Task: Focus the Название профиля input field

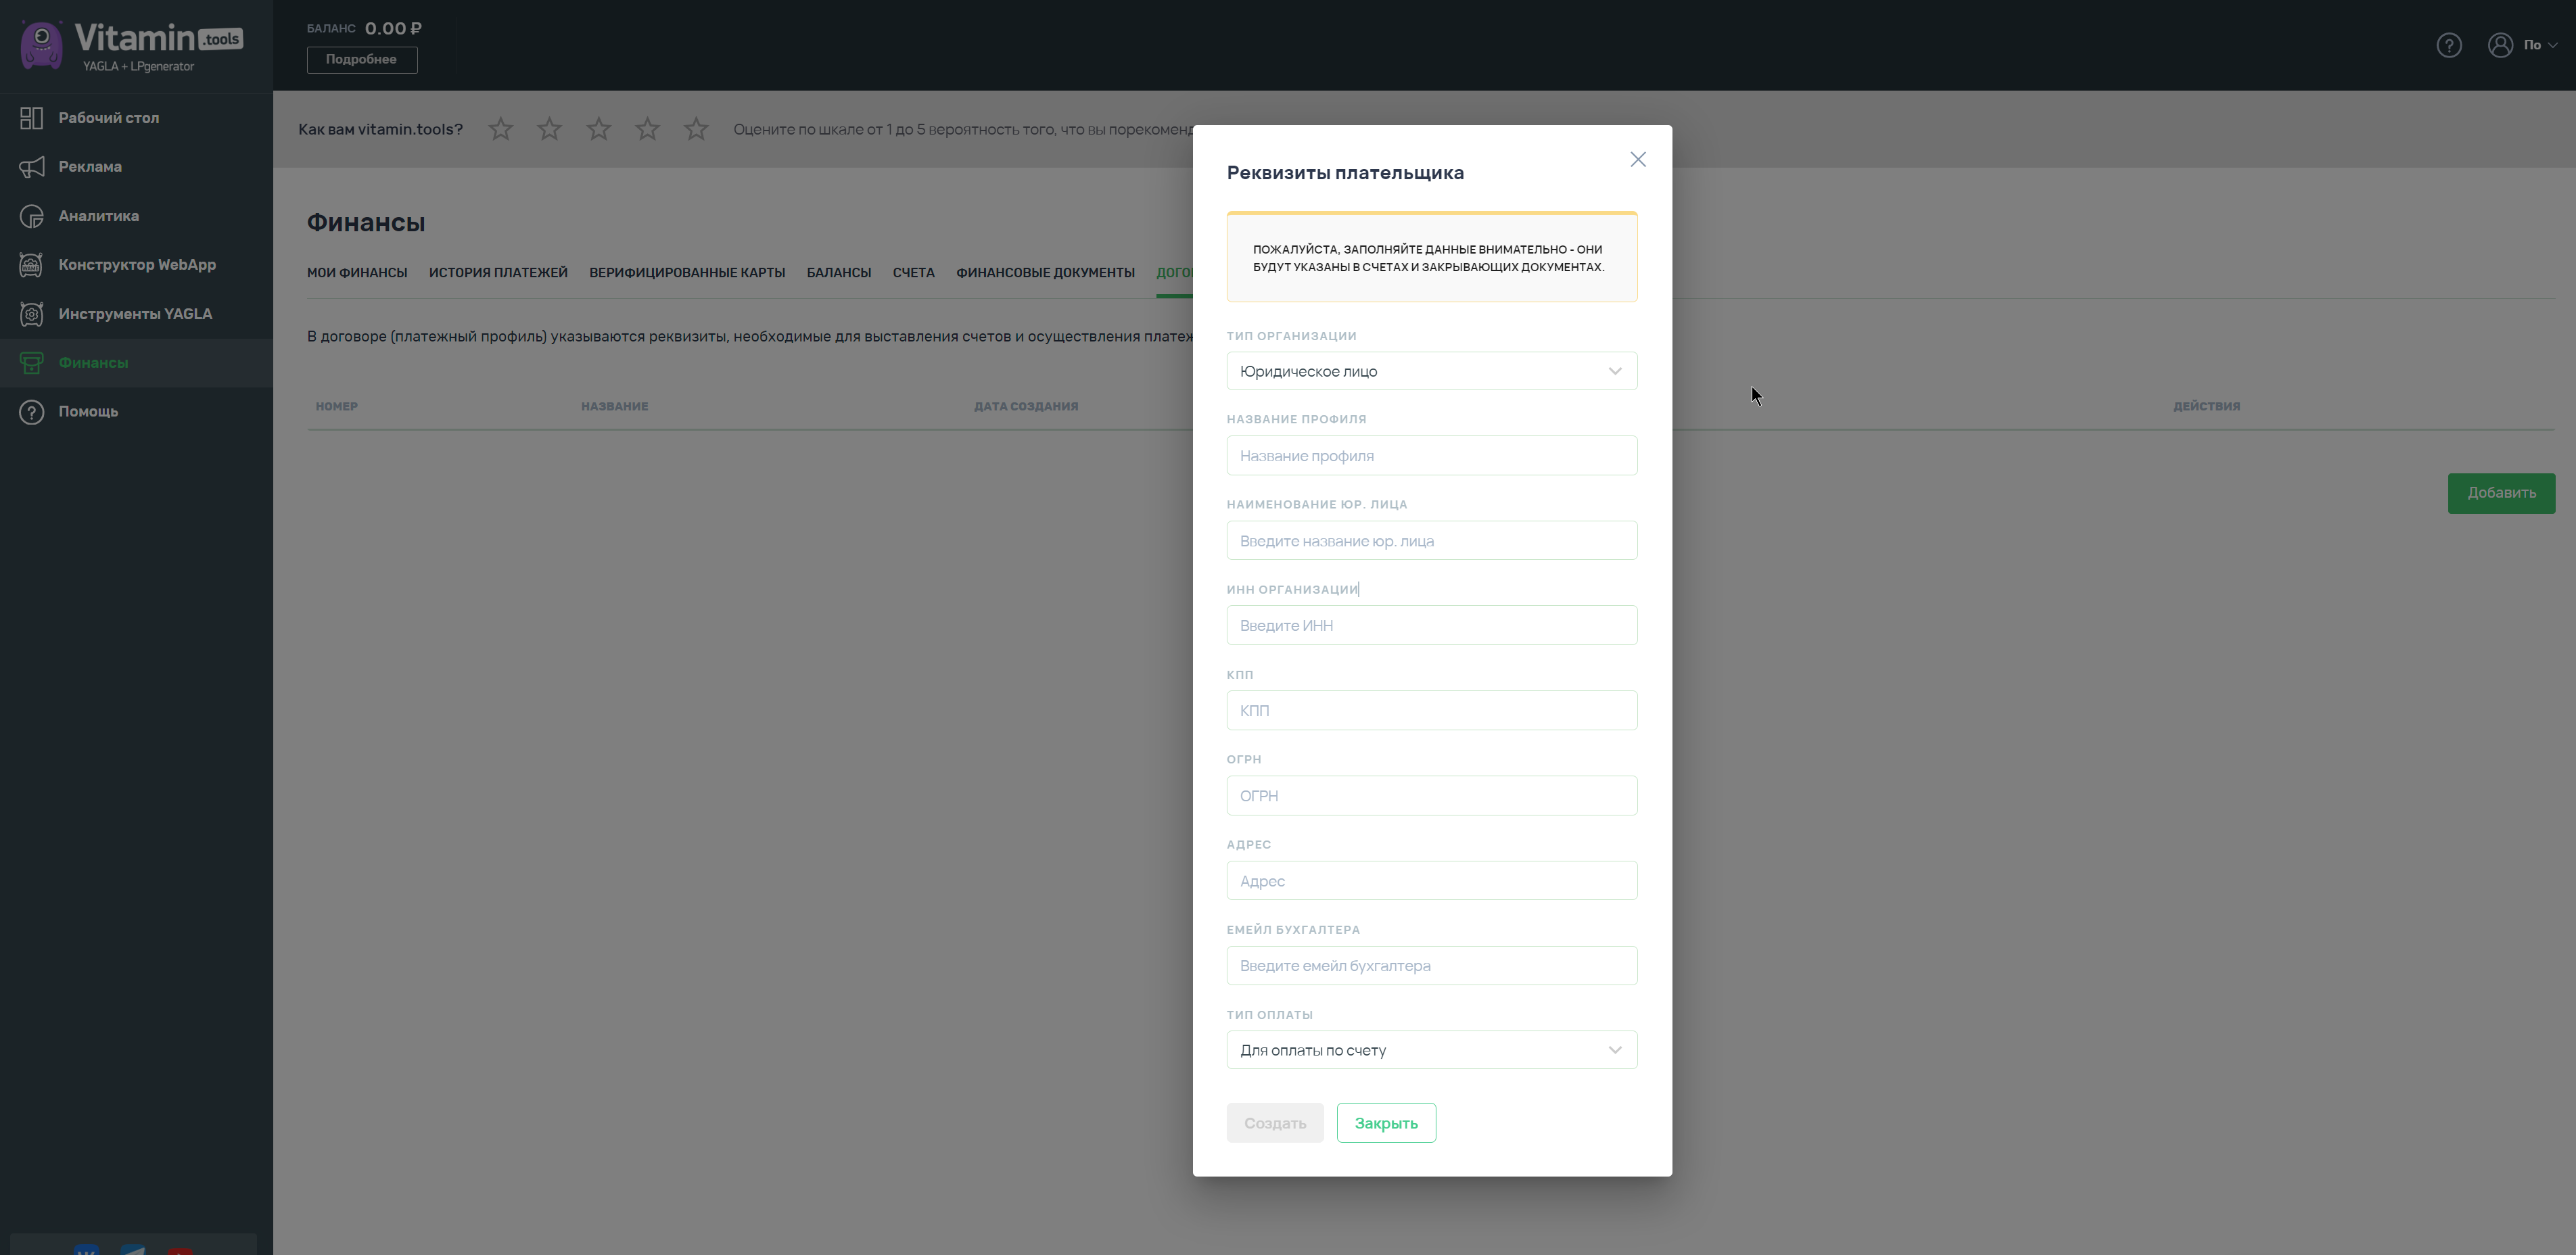Action: point(1432,456)
